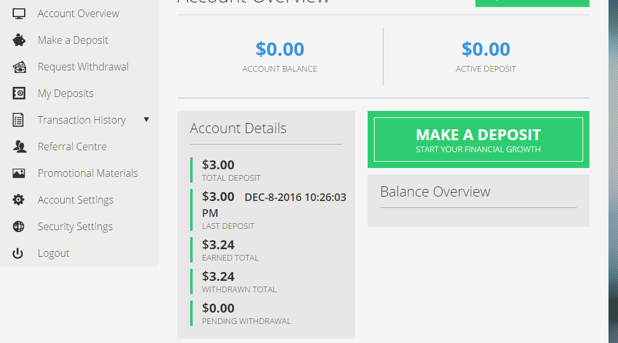Open Promotional Materials menu entry
Image resolution: width=618 pixels, height=343 pixels.
coord(87,173)
